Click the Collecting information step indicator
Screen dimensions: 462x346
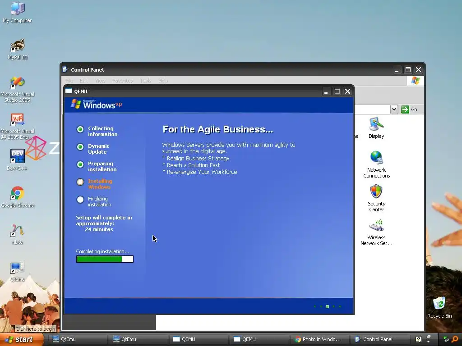coord(80,129)
